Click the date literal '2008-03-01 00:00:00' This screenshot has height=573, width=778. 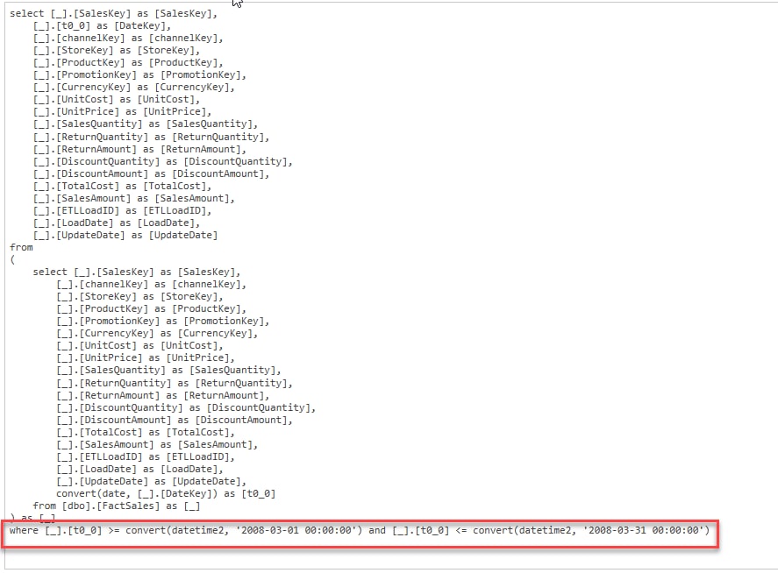click(x=296, y=530)
